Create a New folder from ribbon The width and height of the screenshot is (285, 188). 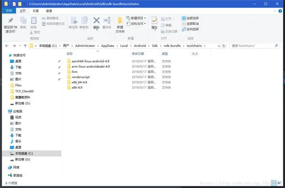[x=120, y=25]
